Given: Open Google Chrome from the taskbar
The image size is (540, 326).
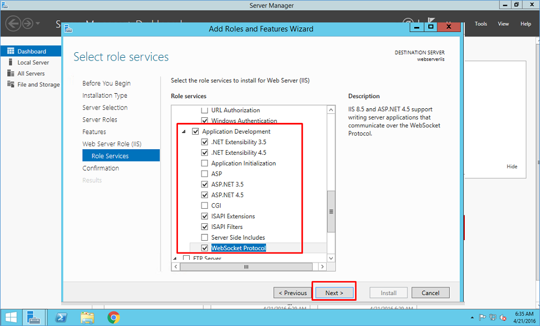Looking at the screenshot, I should point(113,317).
